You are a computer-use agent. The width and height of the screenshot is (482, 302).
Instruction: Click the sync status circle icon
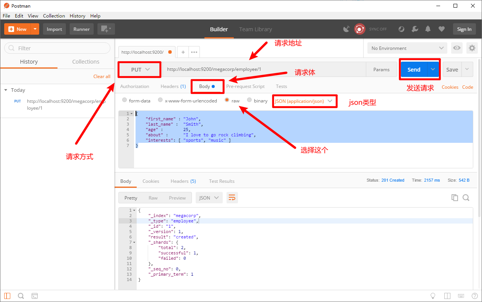click(x=359, y=29)
